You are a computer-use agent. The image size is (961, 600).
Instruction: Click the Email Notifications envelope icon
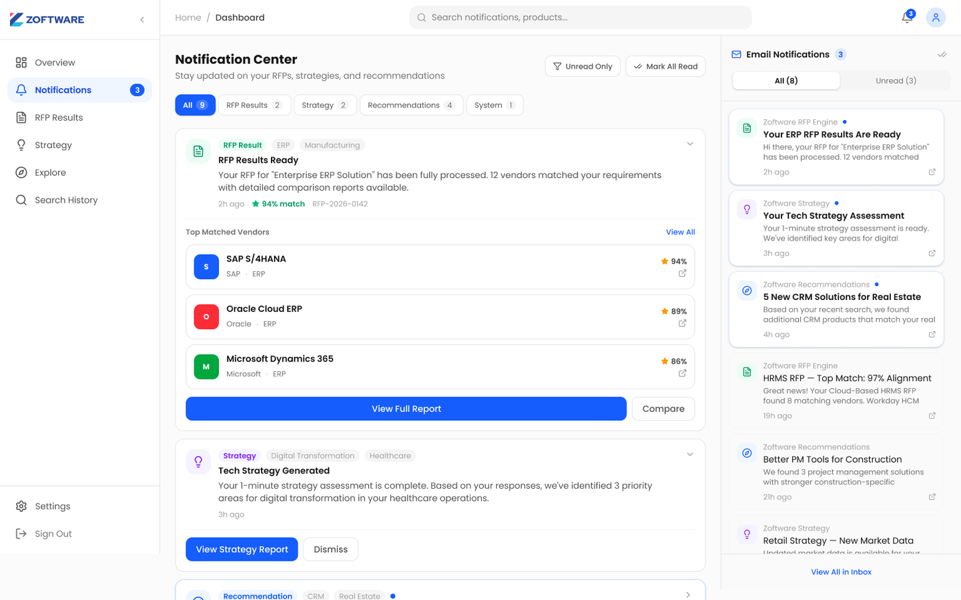coord(736,55)
